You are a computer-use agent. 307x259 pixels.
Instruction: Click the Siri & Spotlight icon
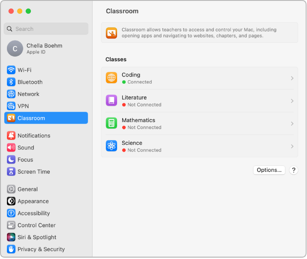11,237
